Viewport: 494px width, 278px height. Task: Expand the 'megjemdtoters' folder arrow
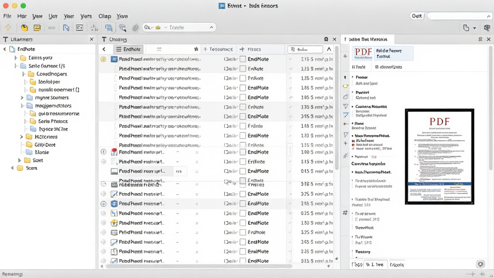[x=23, y=106]
